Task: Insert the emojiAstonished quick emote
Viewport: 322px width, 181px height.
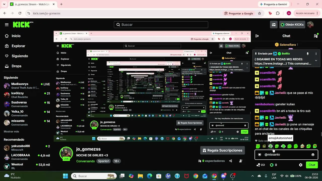Action: [270, 146]
